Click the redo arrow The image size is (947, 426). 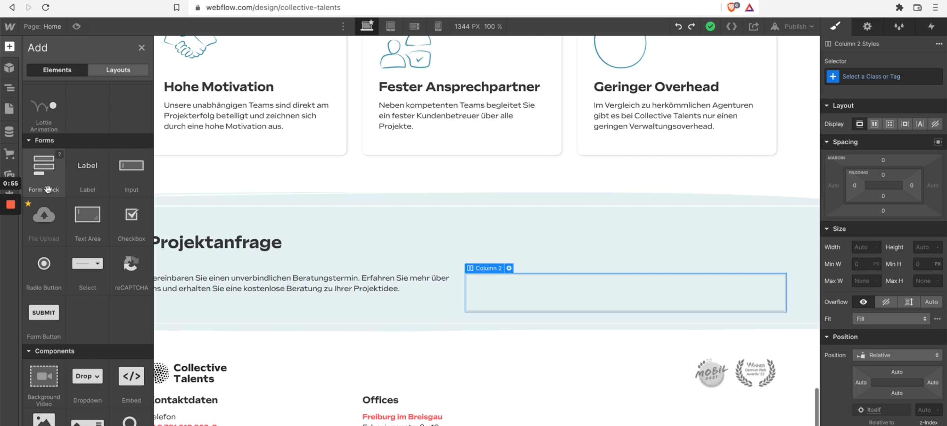[691, 26]
